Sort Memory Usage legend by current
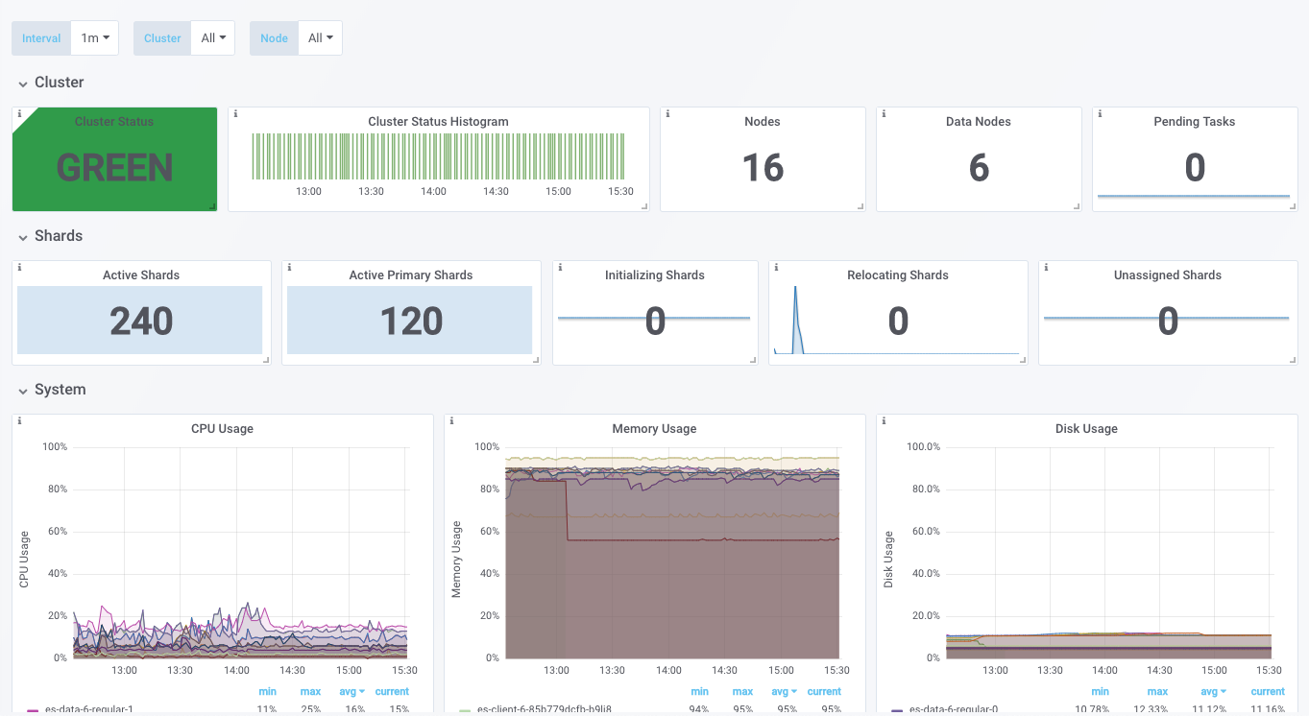 tap(824, 691)
